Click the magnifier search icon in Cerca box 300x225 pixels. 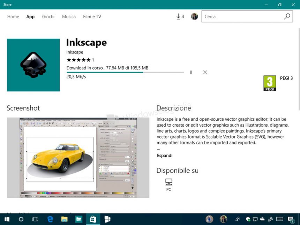287,16
